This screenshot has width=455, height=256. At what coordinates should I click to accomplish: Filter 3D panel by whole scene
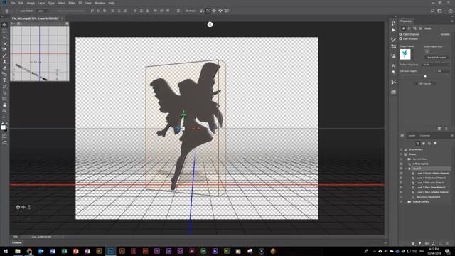417,144
